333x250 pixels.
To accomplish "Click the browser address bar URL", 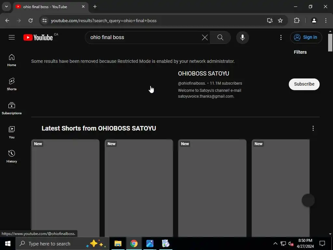I will click(x=104, y=21).
